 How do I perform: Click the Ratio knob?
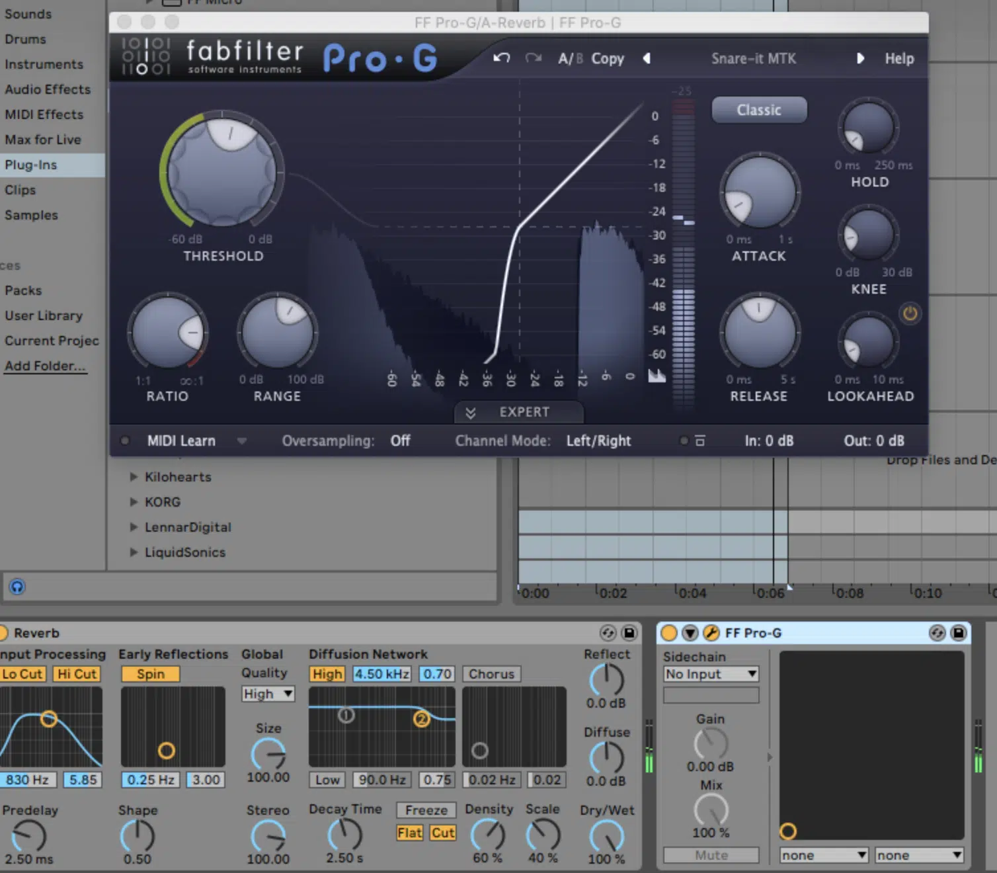(x=167, y=333)
